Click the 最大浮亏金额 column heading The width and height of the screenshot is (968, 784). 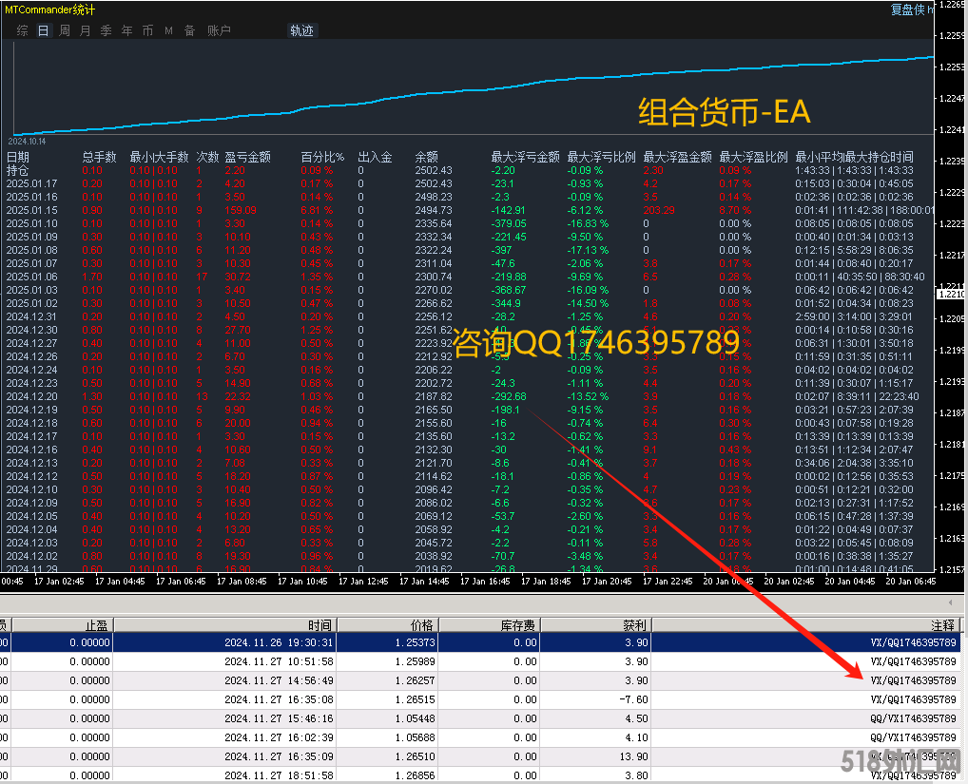tap(525, 158)
